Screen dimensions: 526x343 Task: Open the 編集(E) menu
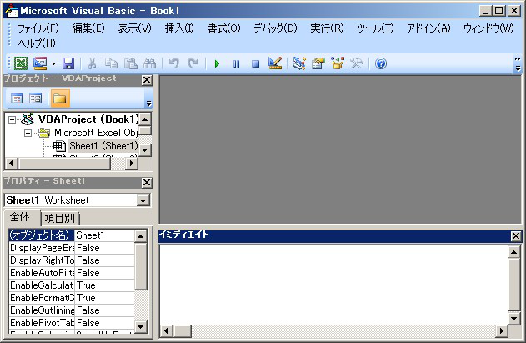(88, 28)
